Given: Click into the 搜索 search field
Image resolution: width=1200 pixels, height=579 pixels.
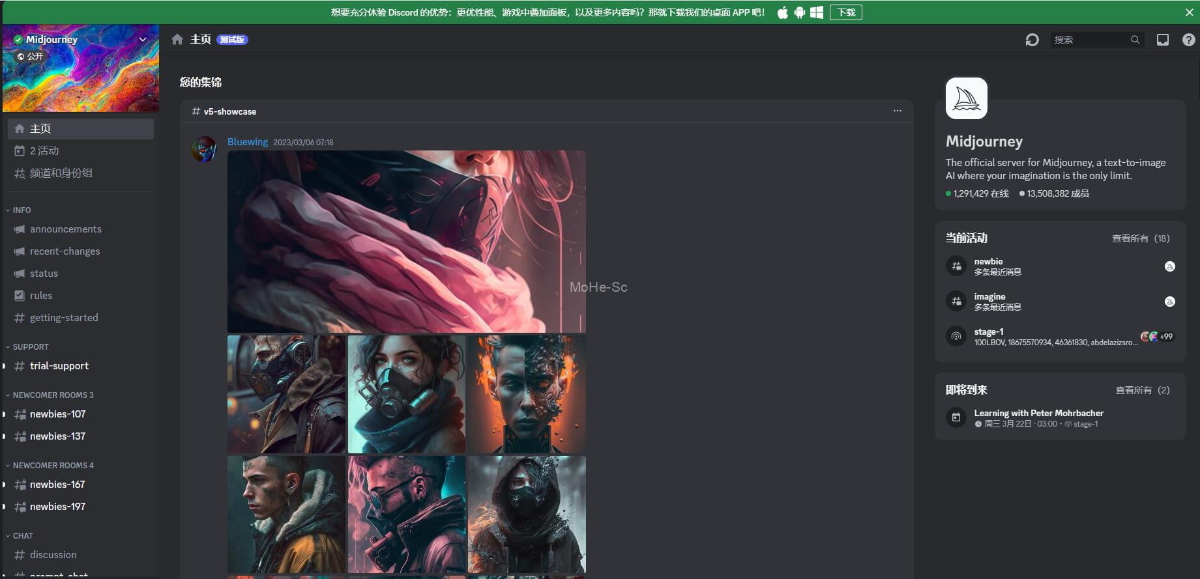Looking at the screenshot, I should 1090,40.
